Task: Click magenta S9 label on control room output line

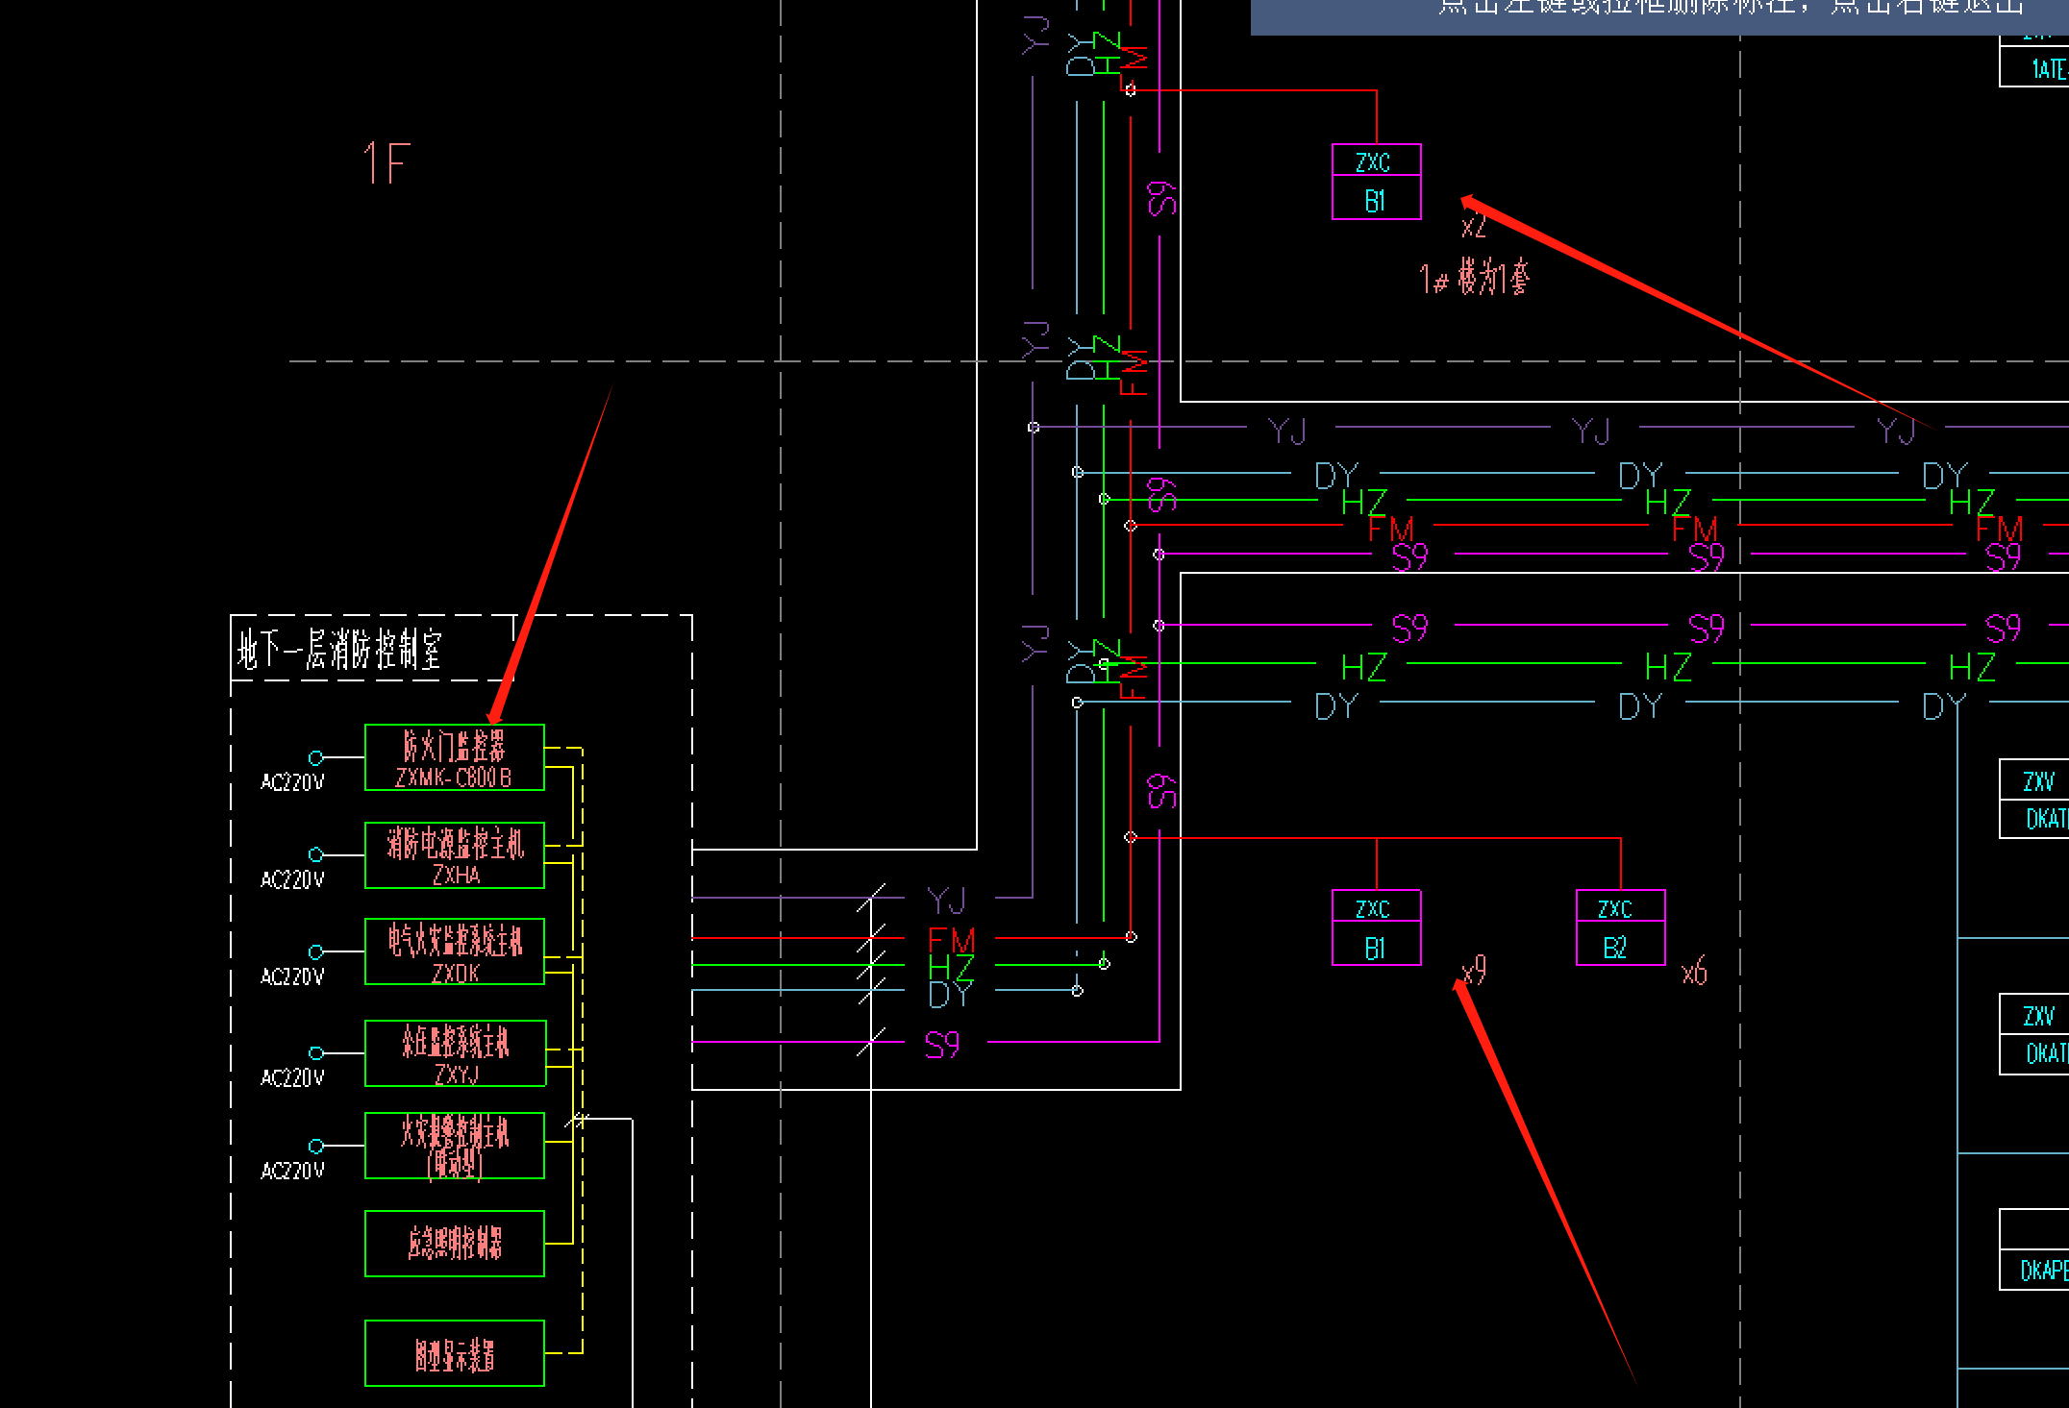Action: [x=942, y=1045]
